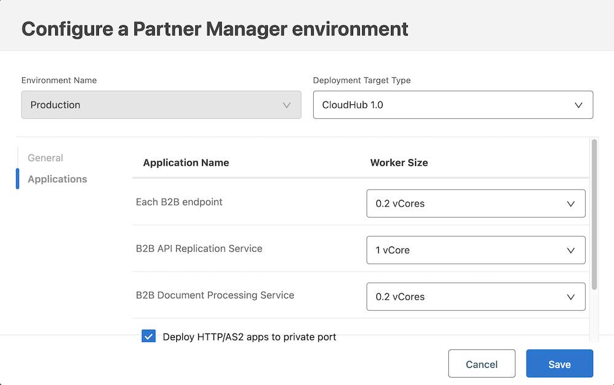Click the Application Name column header
The height and width of the screenshot is (385, 614).
186,162
